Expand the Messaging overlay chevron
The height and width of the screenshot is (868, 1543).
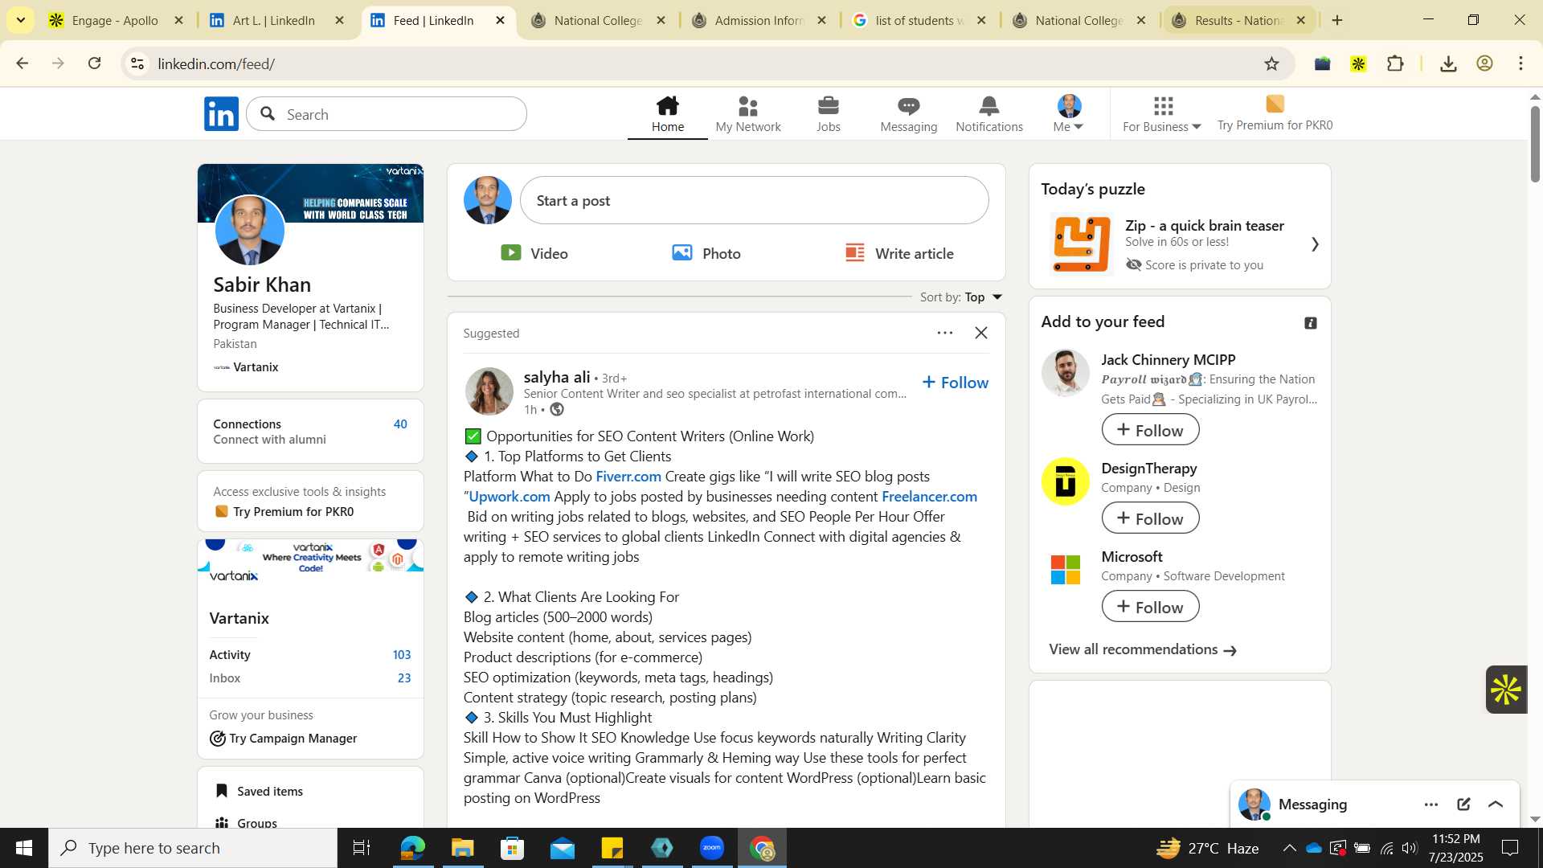pos(1496,805)
